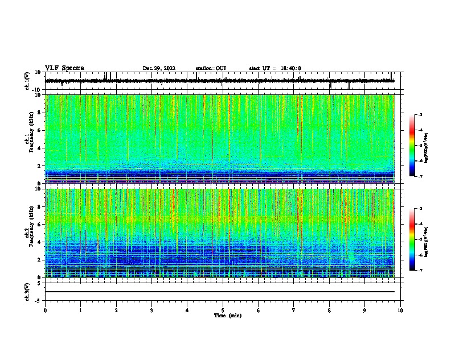Click the "5" tick on ch.3(V) axis
The image size is (451, 348).
click(x=39, y=283)
